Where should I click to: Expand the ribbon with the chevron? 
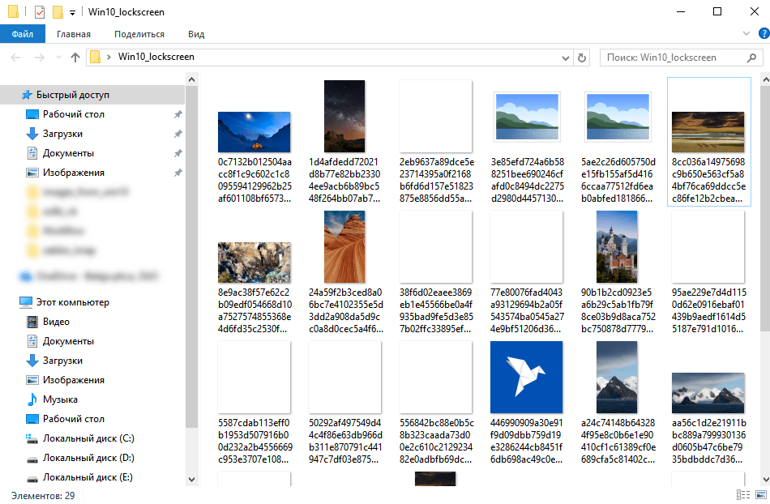click(x=746, y=34)
